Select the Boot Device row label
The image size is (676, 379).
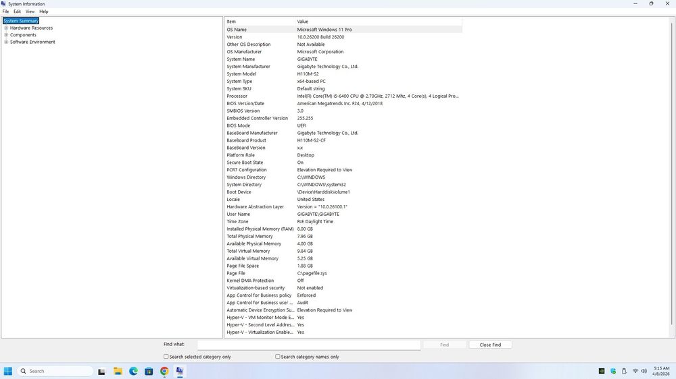(x=239, y=192)
